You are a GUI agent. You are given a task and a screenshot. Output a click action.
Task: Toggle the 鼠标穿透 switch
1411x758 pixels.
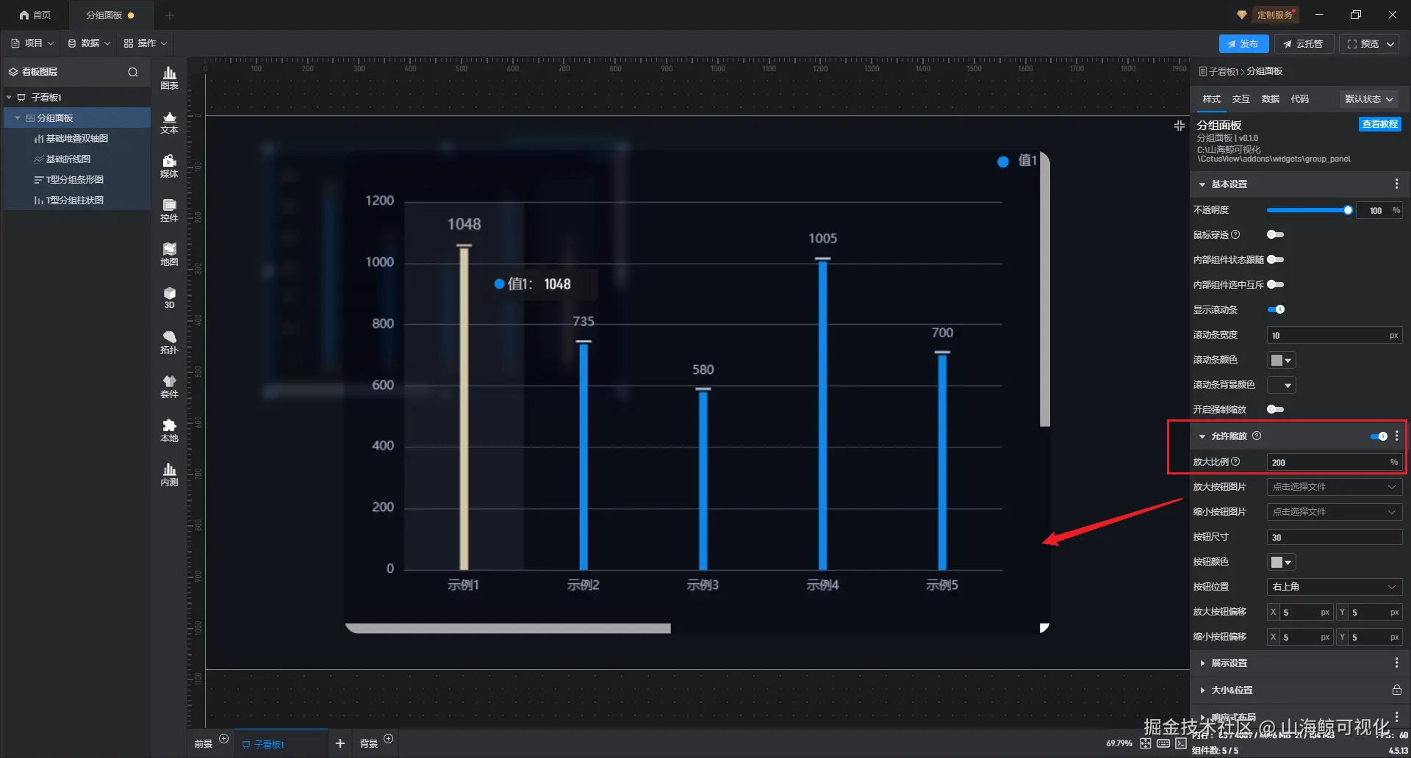tap(1276, 234)
